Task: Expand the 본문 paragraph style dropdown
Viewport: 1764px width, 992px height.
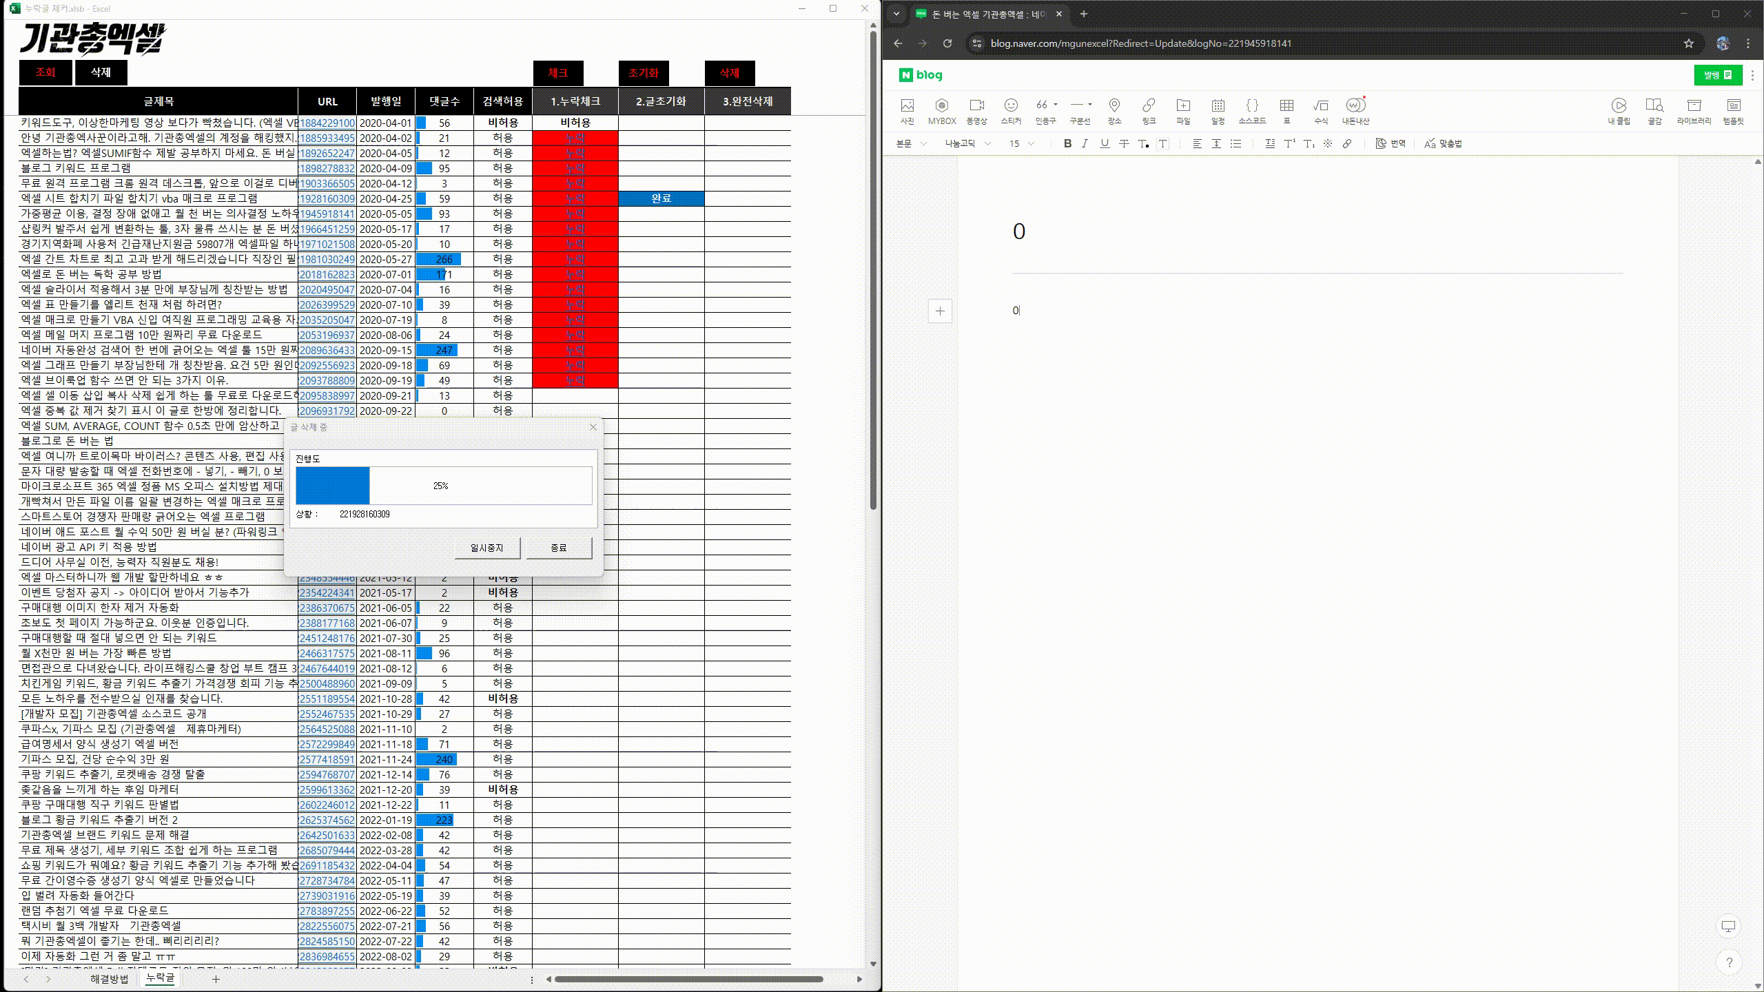Action: (911, 143)
